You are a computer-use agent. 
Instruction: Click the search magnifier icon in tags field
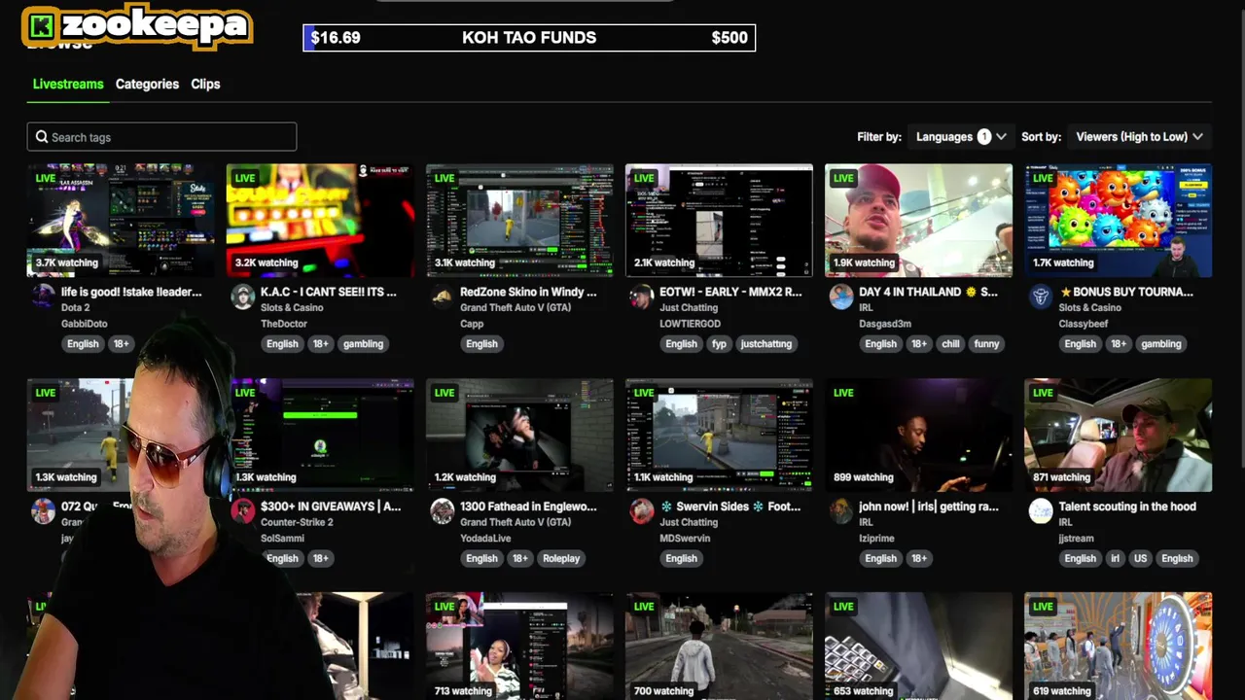(x=42, y=137)
